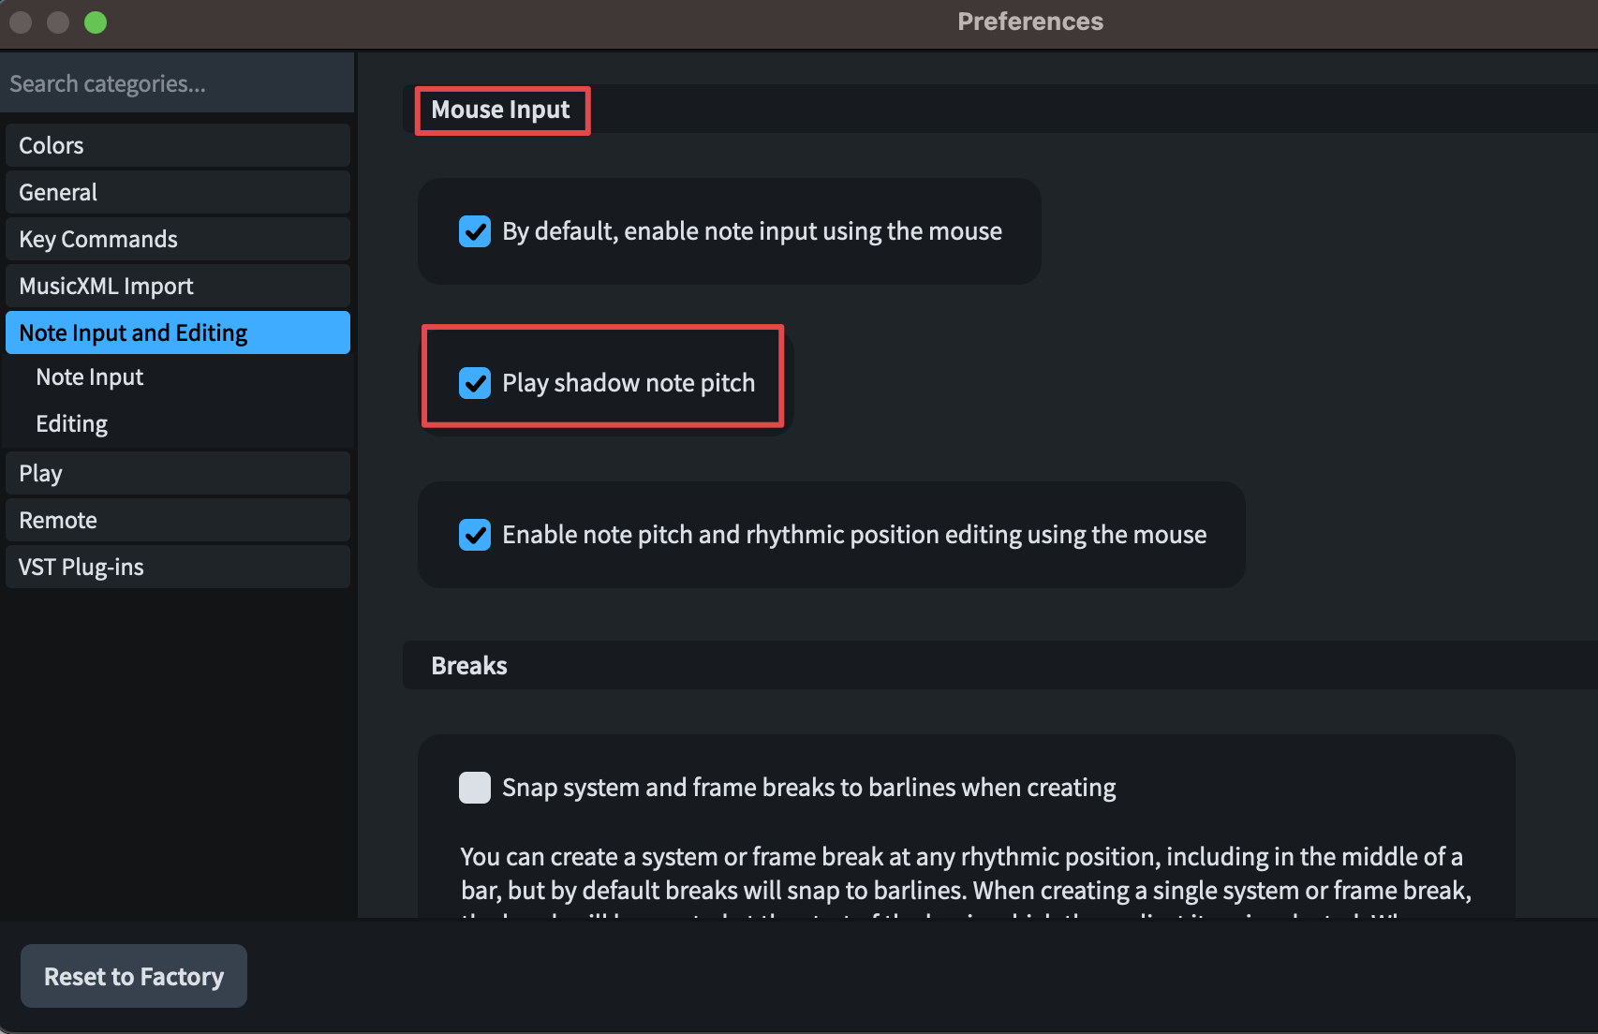This screenshot has height=1034, width=1598.
Task: Open the Colors category
Action: pos(178,146)
